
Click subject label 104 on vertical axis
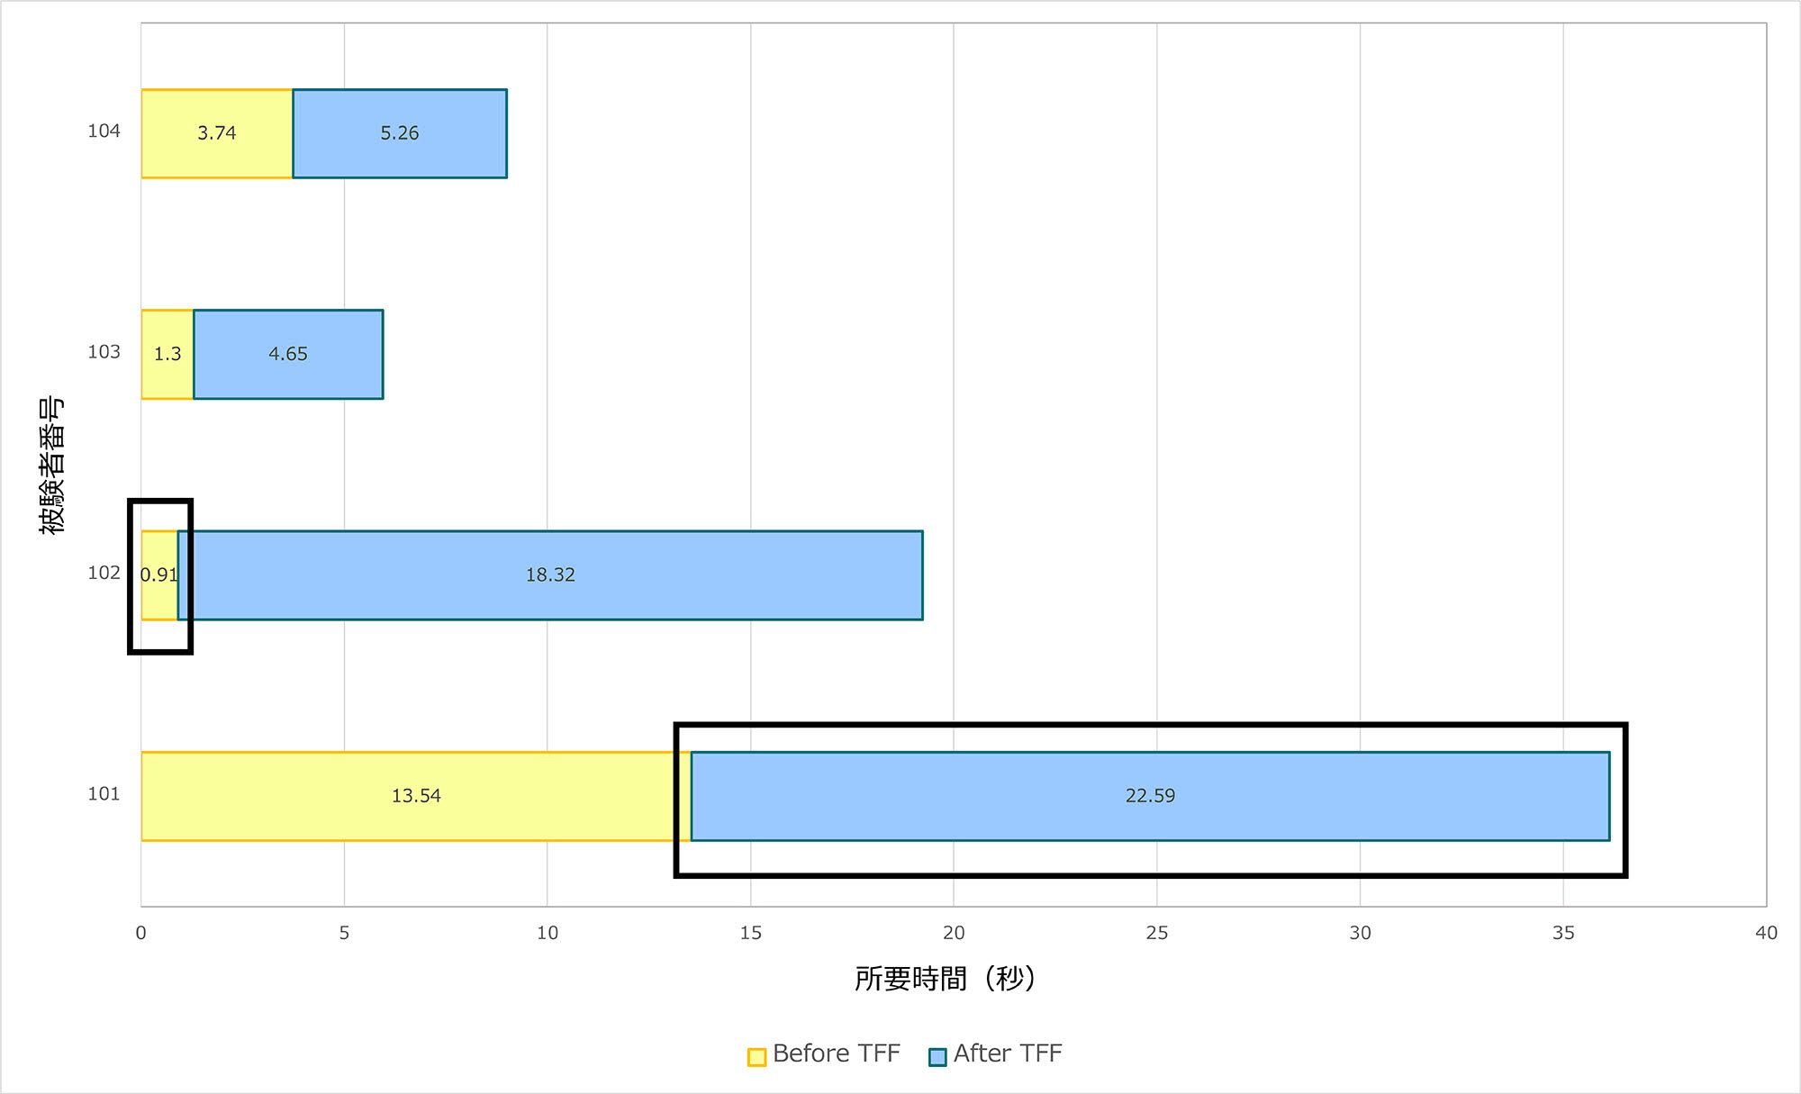pos(104,131)
